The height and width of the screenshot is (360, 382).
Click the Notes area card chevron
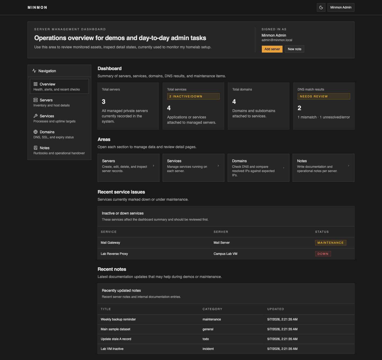coord(349,166)
